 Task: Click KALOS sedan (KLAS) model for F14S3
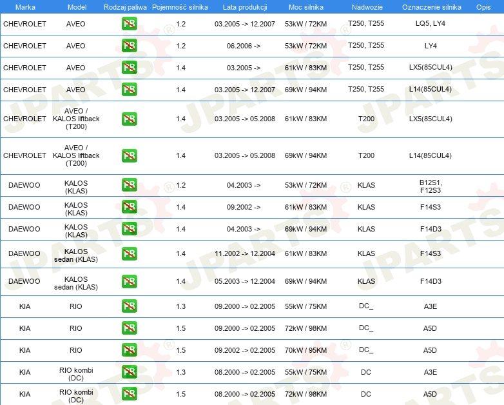click(76, 255)
